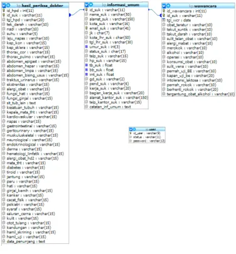Select the 'password' column in user table
236x254 pixels.
[149, 141]
